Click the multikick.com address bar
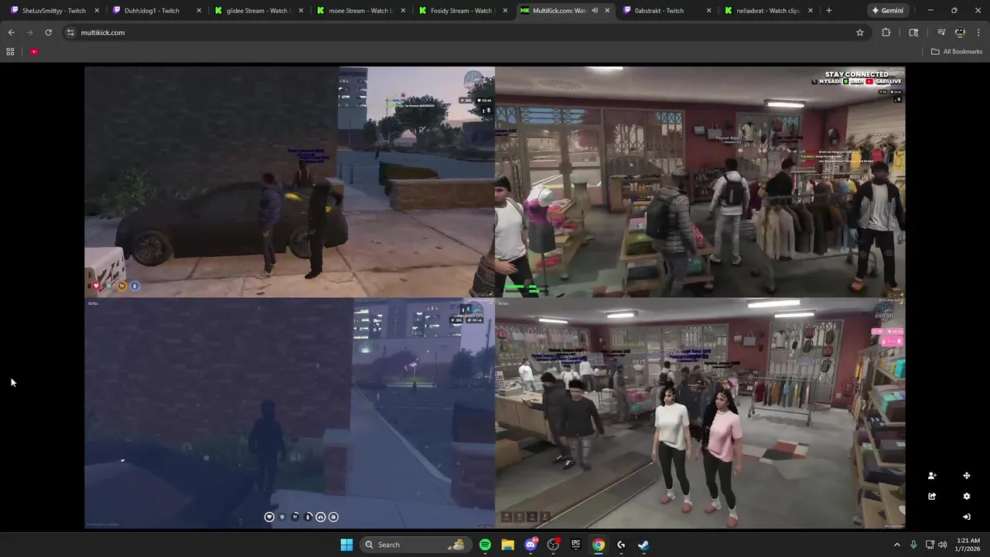990x557 pixels. [464, 32]
